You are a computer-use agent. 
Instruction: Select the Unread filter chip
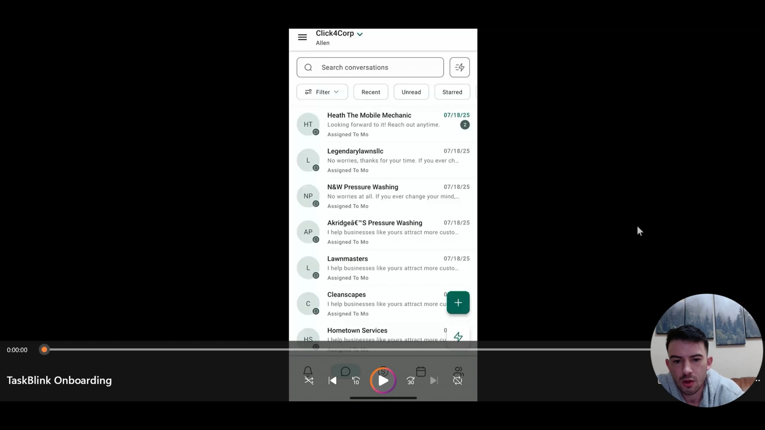click(x=411, y=92)
